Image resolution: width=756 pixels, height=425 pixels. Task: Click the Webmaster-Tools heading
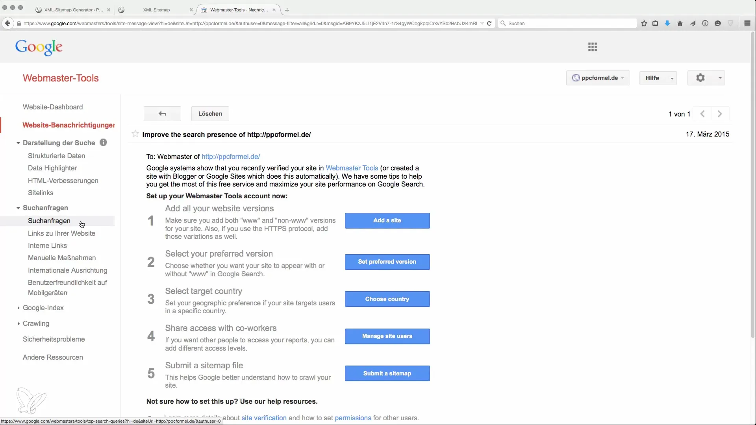[x=61, y=78]
